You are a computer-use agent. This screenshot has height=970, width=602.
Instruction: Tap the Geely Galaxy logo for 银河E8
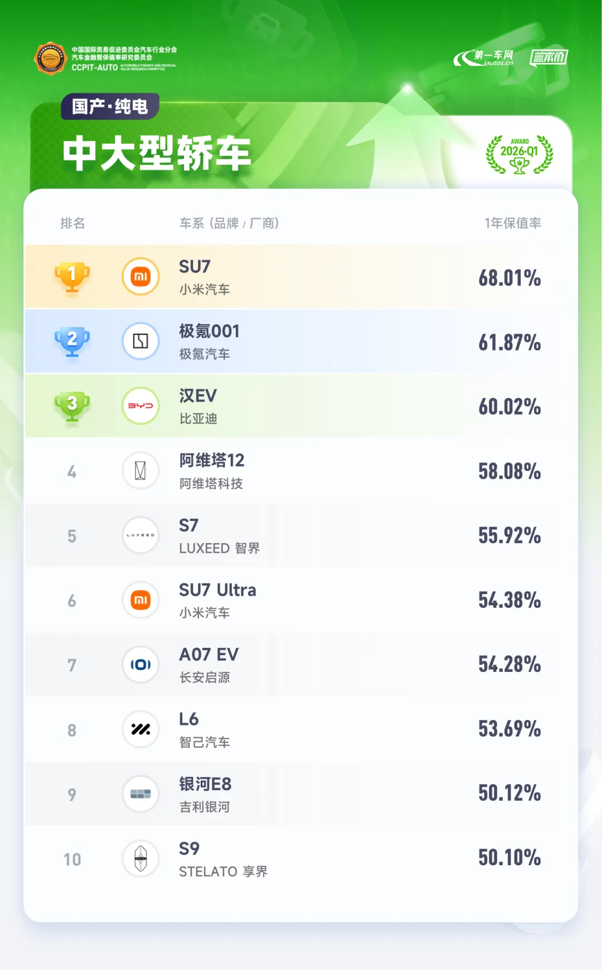(x=140, y=793)
